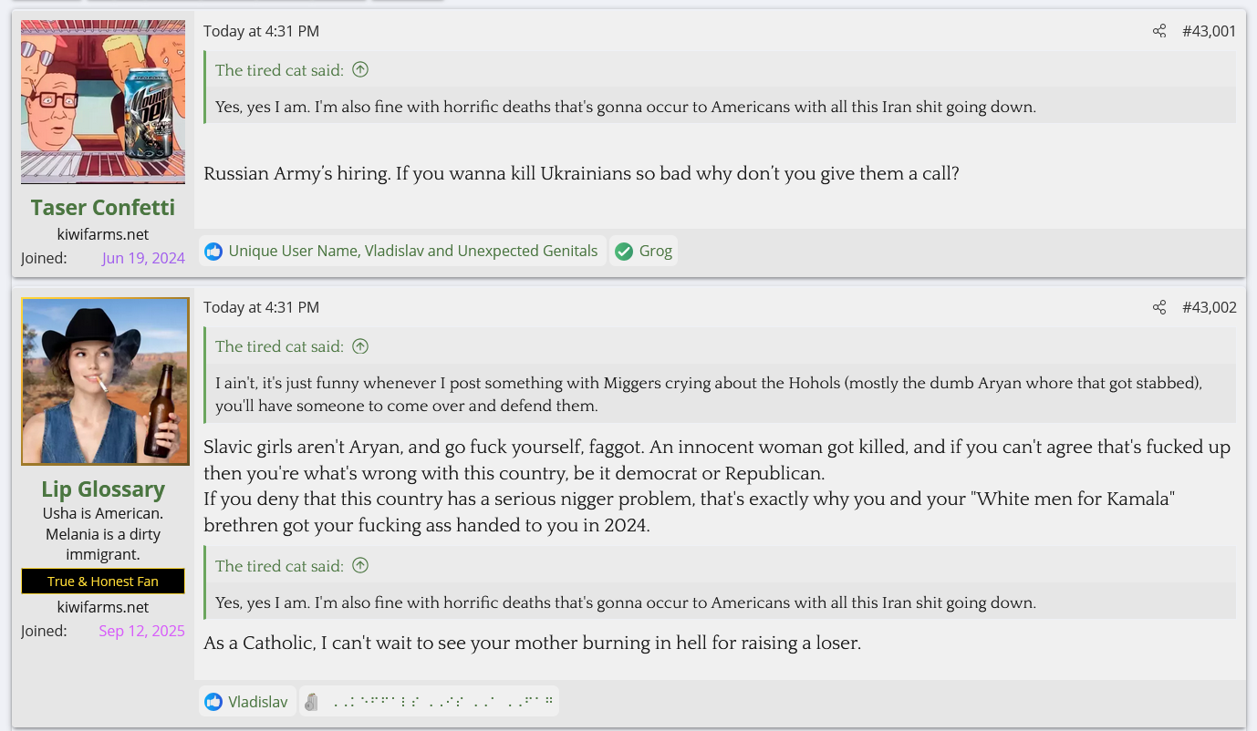Image resolution: width=1257 pixels, height=731 pixels.
Task: Open reactions list starting with Unique User Name
Action: pyautogui.click(x=412, y=251)
